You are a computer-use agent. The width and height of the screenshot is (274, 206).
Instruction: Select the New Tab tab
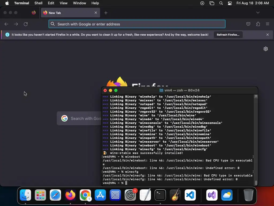tap(70, 13)
